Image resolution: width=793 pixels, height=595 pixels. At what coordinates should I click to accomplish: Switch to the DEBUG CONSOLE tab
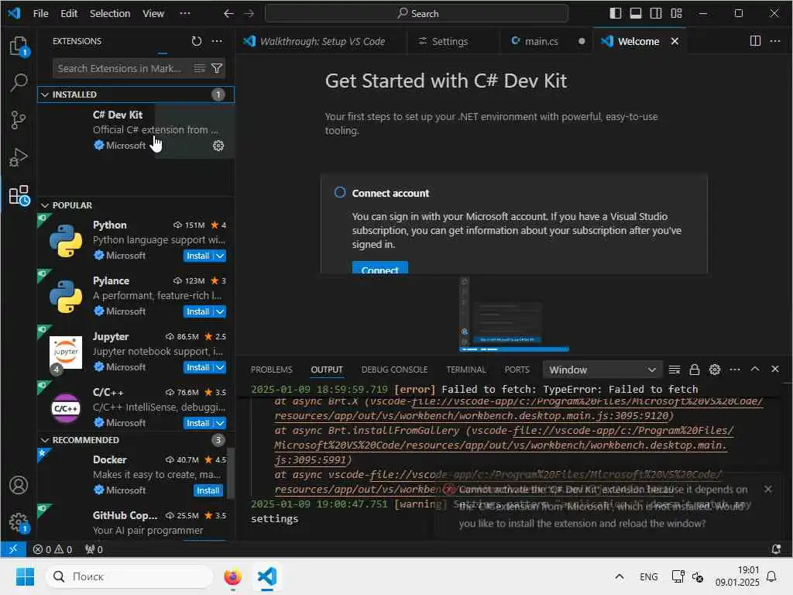coord(394,370)
